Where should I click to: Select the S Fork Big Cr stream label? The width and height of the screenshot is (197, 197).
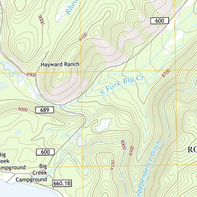pyautogui.click(x=122, y=85)
